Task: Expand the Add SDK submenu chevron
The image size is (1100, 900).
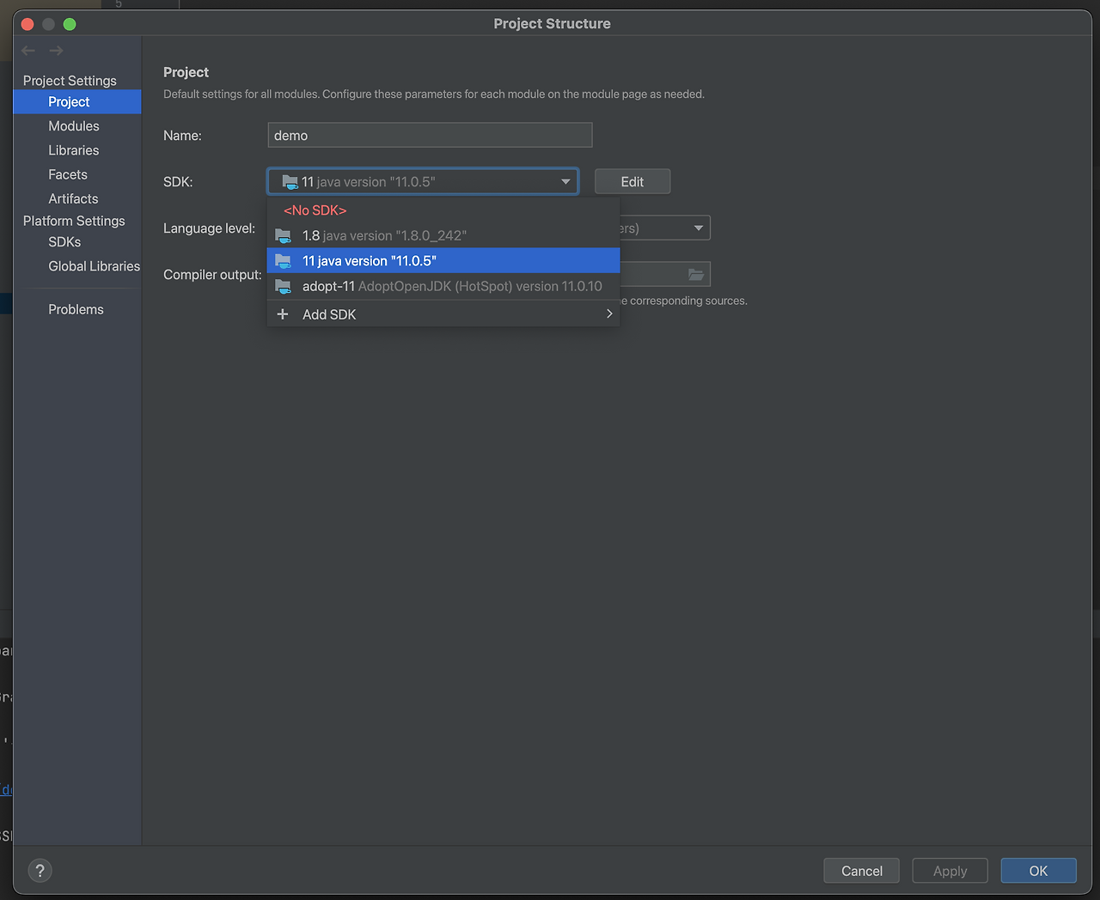Action: (x=609, y=313)
